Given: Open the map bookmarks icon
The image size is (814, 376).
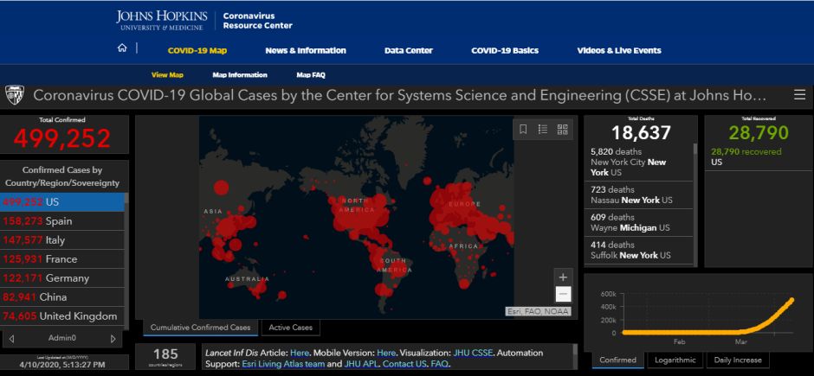Looking at the screenshot, I should click(x=523, y=130).
